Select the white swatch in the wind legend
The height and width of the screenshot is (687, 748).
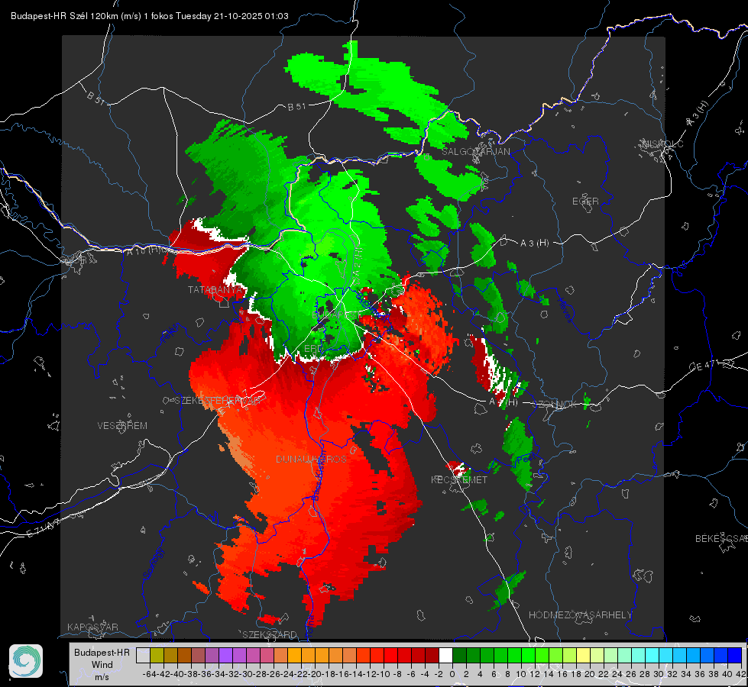445,655
